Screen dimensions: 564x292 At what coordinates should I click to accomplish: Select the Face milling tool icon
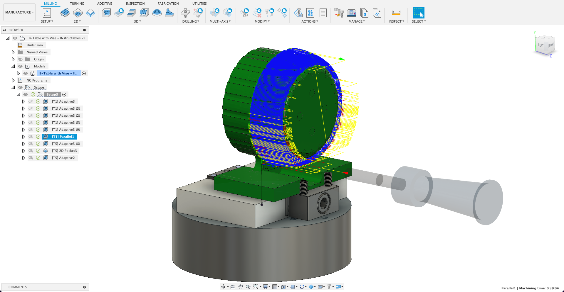[90, 13]
